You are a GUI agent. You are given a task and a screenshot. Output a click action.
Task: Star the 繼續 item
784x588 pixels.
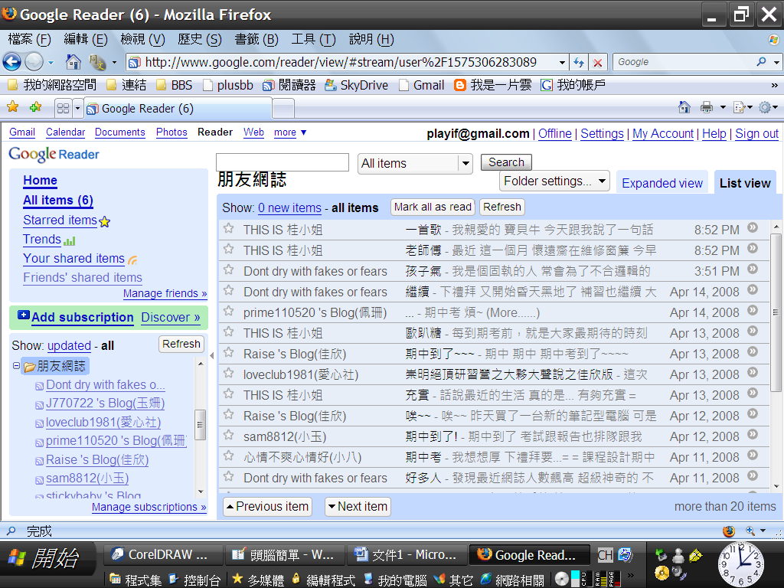[x=228, y=290]
